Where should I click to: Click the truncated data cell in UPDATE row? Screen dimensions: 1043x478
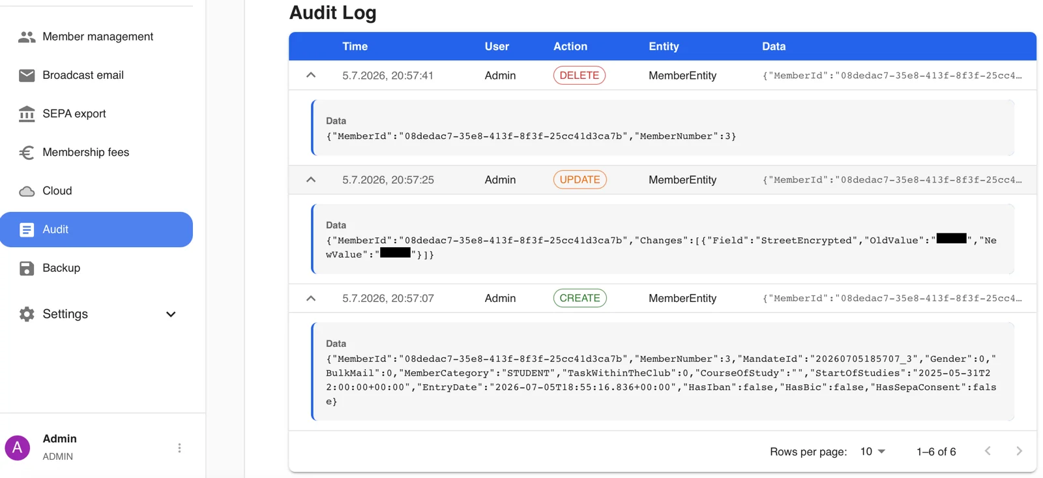[892, 180]
